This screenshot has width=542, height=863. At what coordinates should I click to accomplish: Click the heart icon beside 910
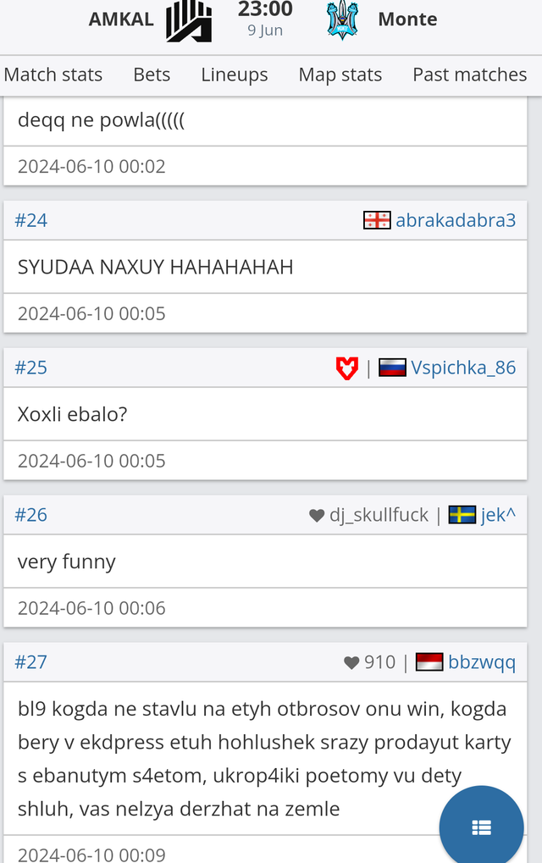pyautogui.click(x=351, y=662)
